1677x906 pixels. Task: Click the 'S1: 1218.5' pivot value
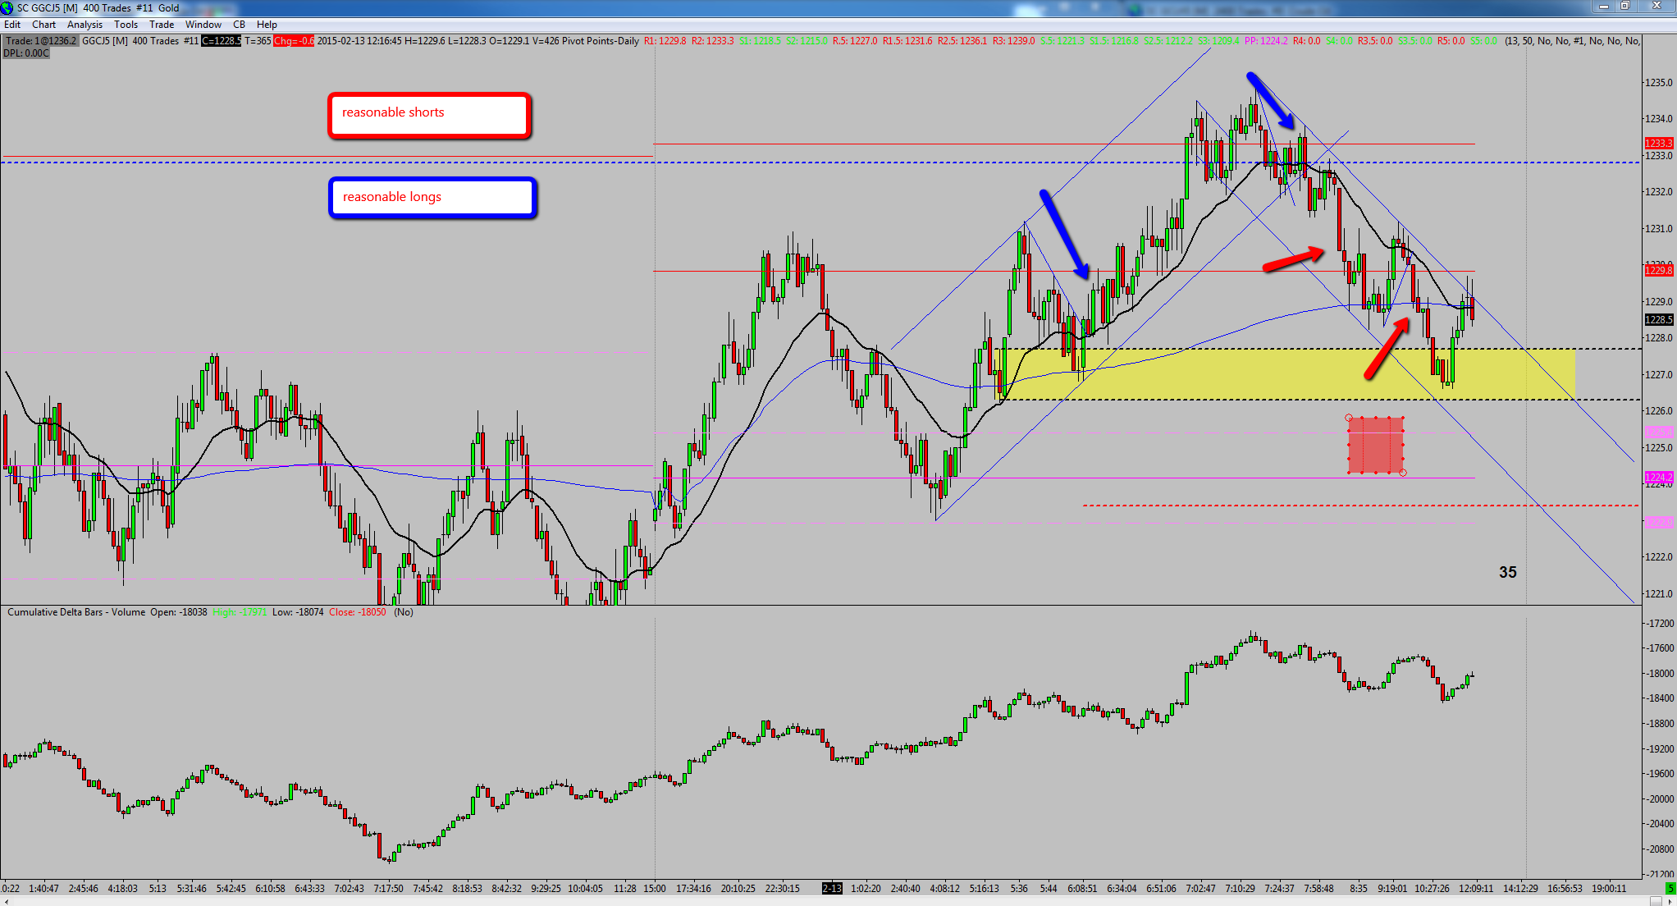click(761, 41)
